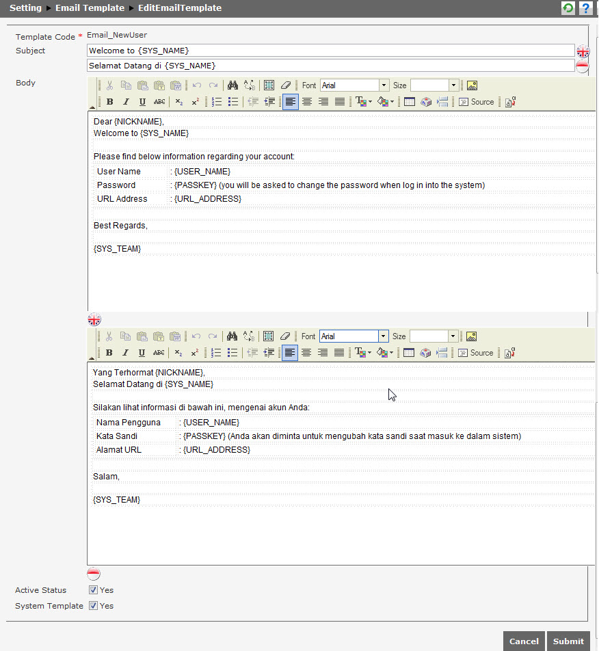Navigate to Email Template breadcrumb
The image size is (599, 651).
coord(90,8)
